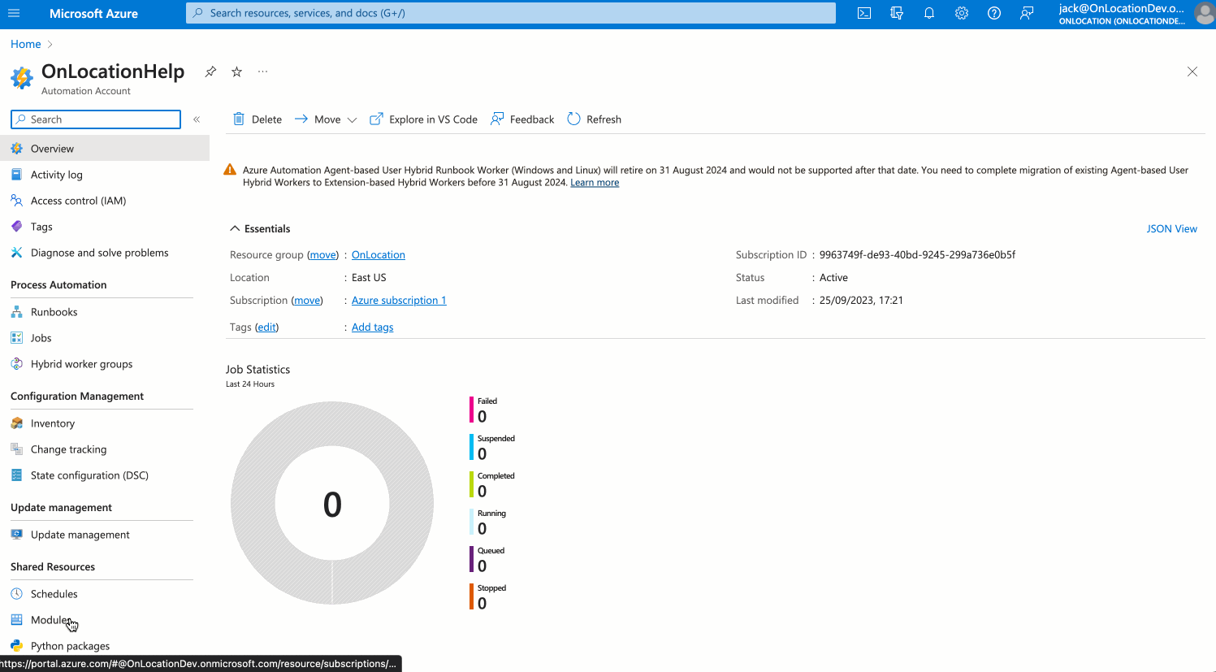Open the account avatar menu
This screenshot has width=1216, height=672.
tap(1205, 13)
